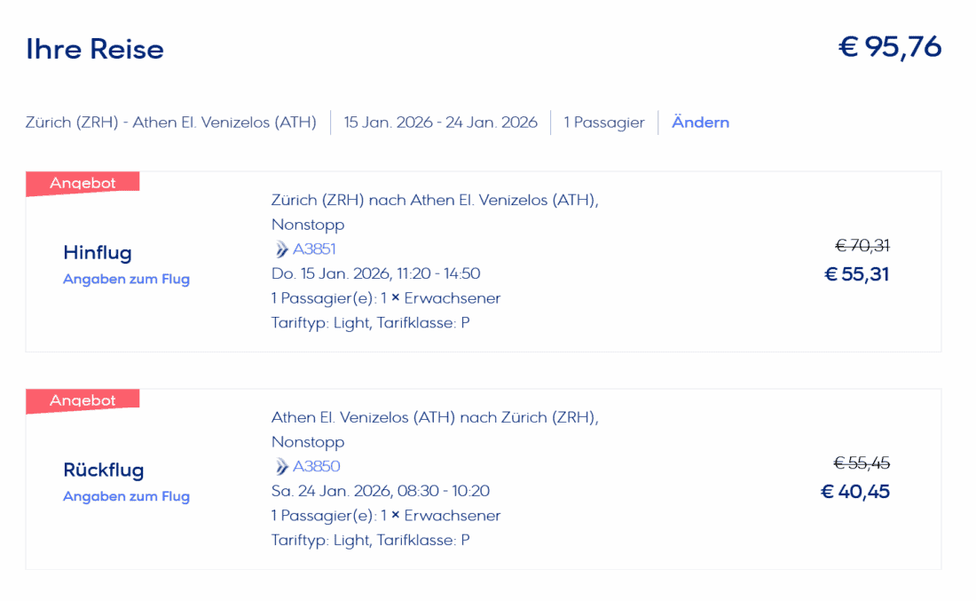Click the travel dates 15 Jan. 2026 - 24 Jan. 2026
Viewport: 976px width, 601px height.
coord(441,123)
